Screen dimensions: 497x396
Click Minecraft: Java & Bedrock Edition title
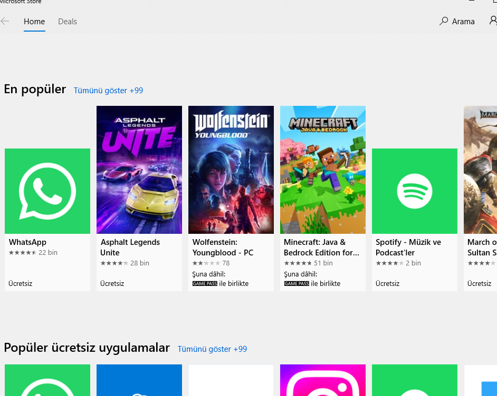[321, 247]
